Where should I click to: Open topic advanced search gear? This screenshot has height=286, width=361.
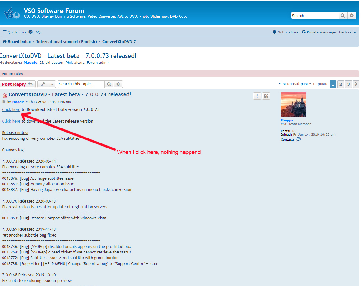118,84
